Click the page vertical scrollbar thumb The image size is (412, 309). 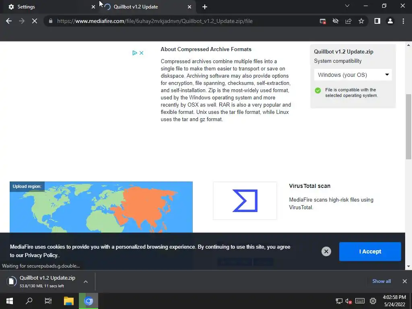(x=408, y=127)
